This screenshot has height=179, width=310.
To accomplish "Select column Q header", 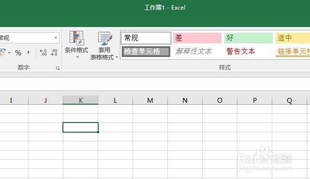I will (289, 100).
